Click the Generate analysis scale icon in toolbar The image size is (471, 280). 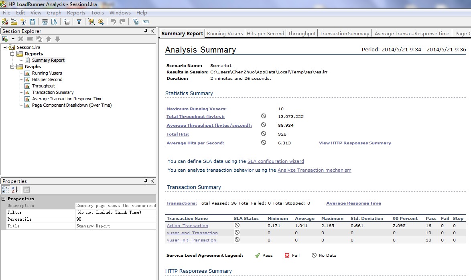coord(23,22)
